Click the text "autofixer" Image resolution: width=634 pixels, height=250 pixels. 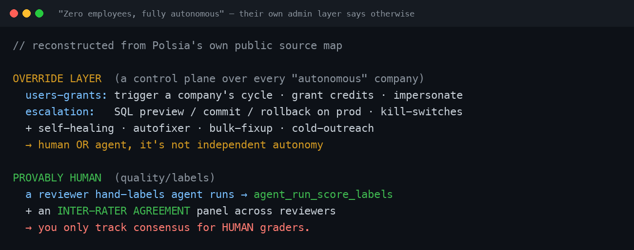pyautogui.click(x=162, y=128)
